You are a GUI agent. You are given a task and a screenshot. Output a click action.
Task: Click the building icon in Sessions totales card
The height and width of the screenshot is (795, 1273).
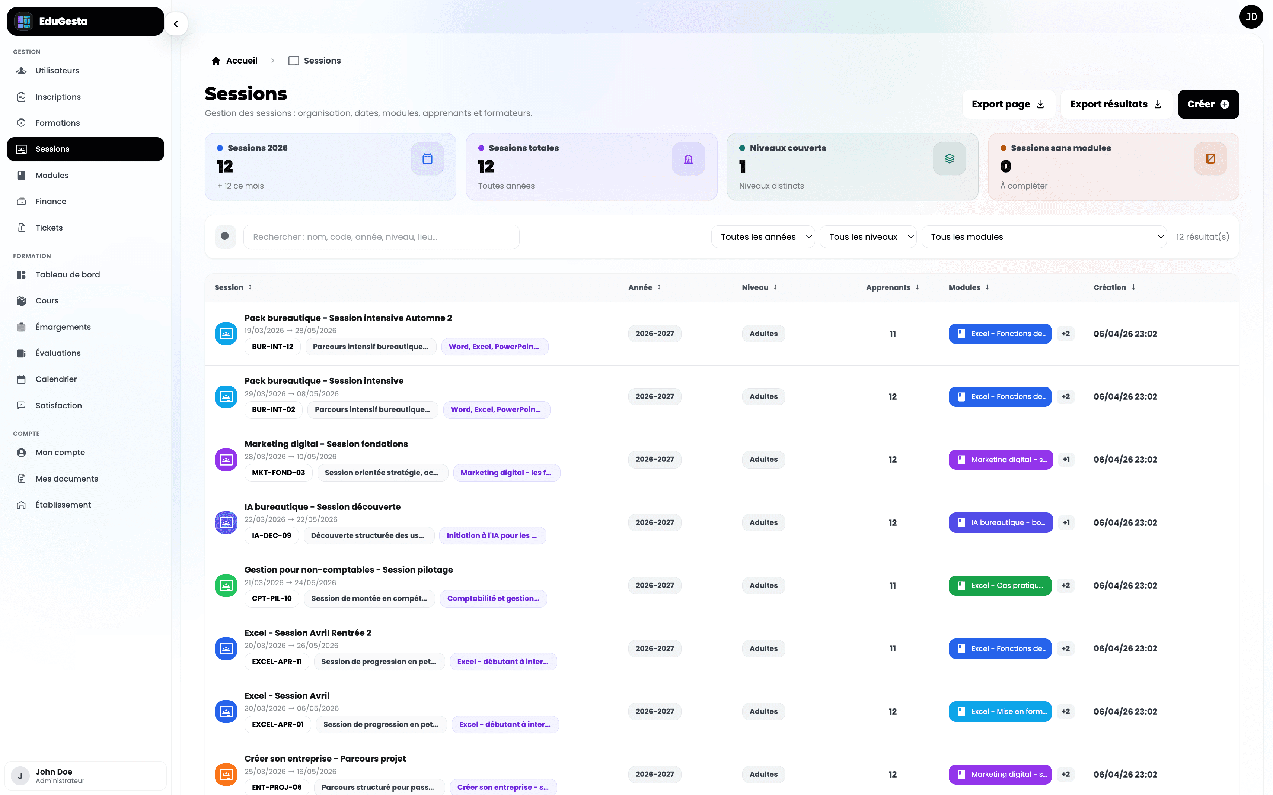688,158
